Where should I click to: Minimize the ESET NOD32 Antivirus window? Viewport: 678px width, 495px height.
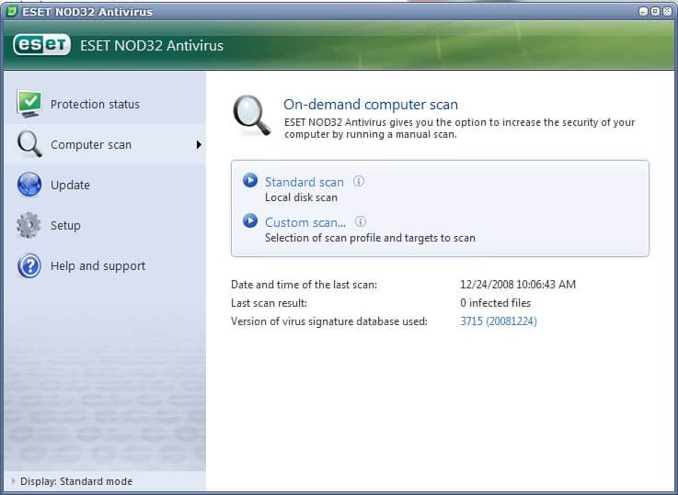pos(641,11)
